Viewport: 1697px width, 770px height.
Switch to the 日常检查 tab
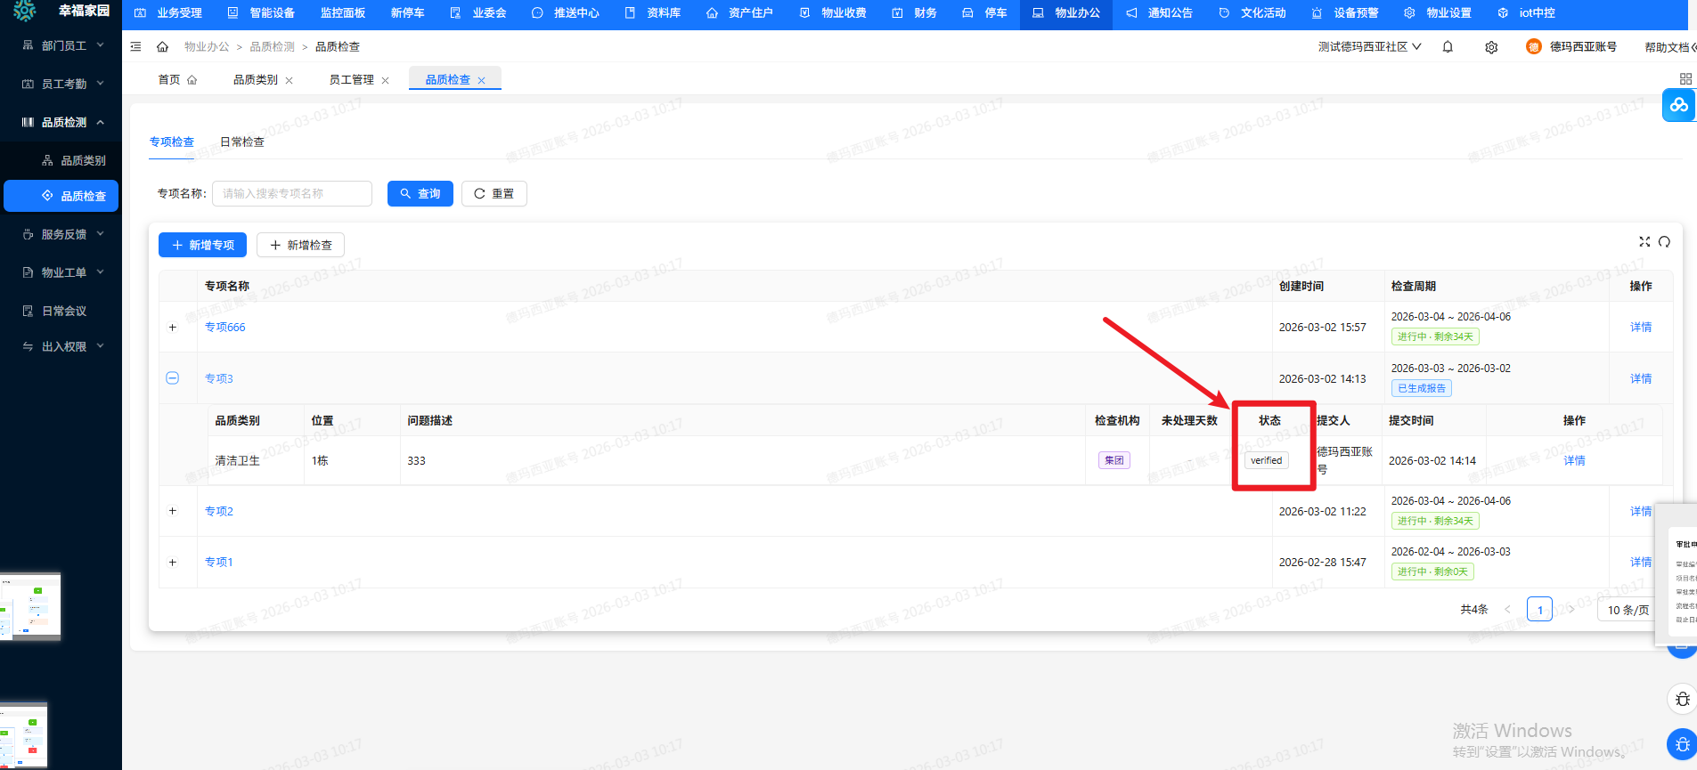242,142
